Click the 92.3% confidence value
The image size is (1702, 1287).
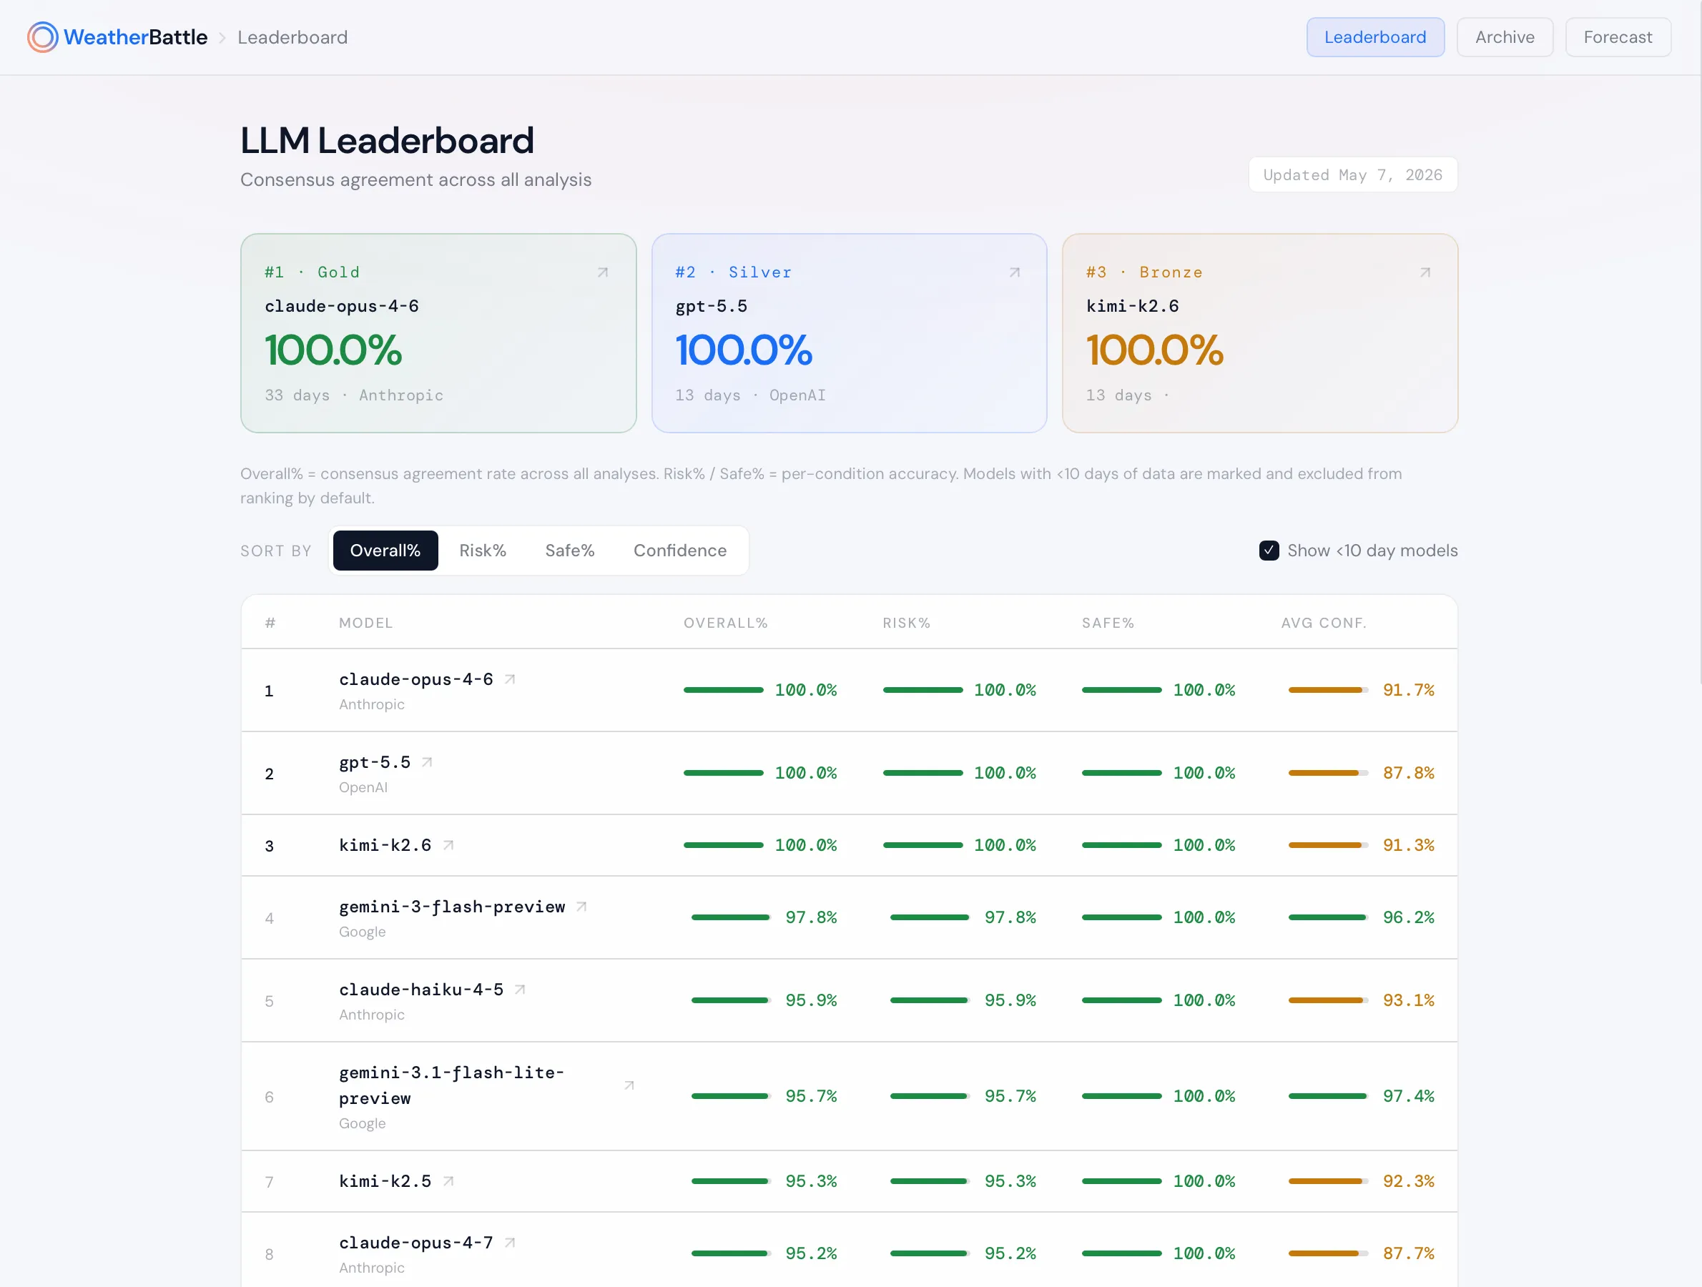1409,1181
